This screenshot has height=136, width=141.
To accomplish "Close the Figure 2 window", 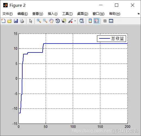I will pyautogui.click(x=133, y=5).
